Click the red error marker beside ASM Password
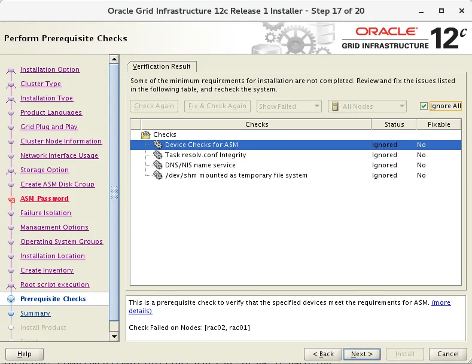Image resolution: width=472 pixels, height=364 pixels. (11, 199)
